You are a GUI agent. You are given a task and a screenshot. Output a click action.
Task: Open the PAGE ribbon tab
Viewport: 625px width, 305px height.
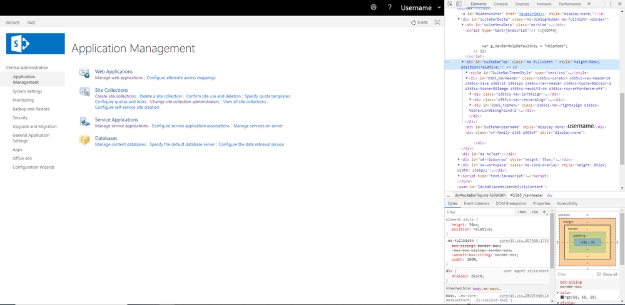tap(31, 22)
